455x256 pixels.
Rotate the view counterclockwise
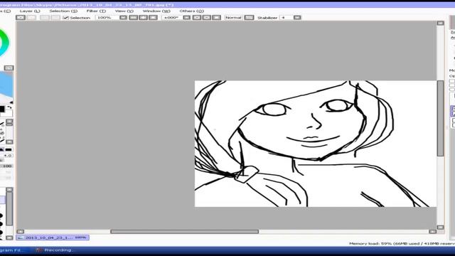(x=197, y=18)
